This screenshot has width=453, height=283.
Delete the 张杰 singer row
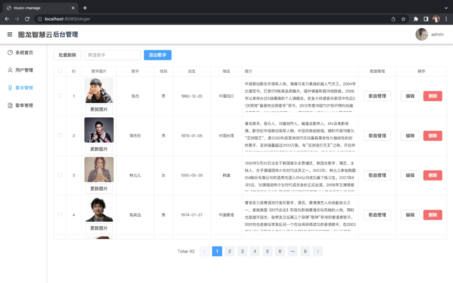[433, 96]
